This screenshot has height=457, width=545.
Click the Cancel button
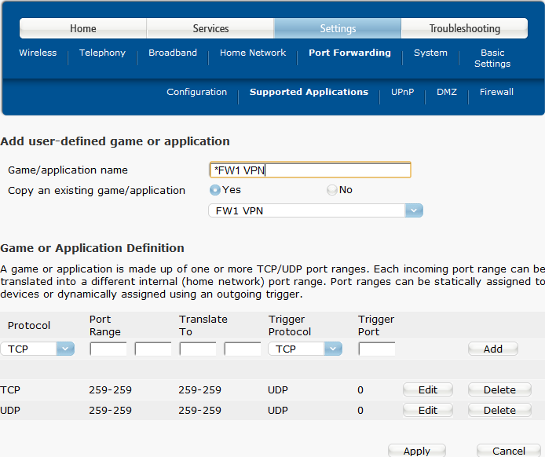pyautogui.click(x=508, y=451)
